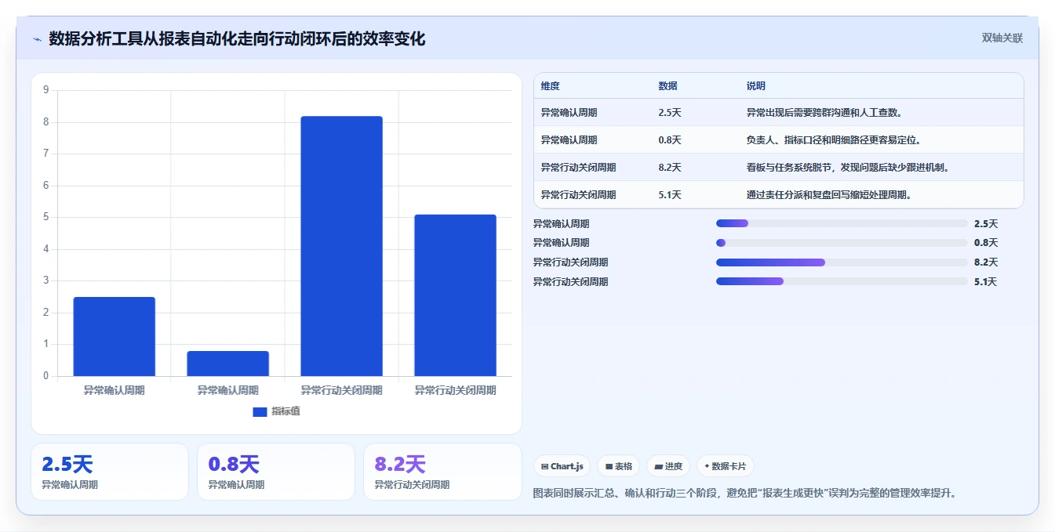Select the 进度 chip
Viewport: 1055px width, 532px height.
(x=668, y=466)
